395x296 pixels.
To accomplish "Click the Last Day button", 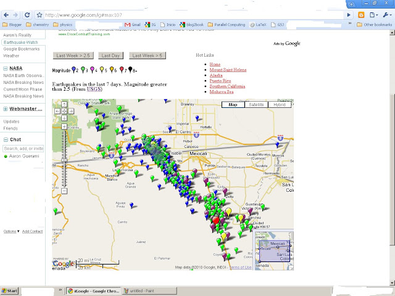I will tap(110, 55).
